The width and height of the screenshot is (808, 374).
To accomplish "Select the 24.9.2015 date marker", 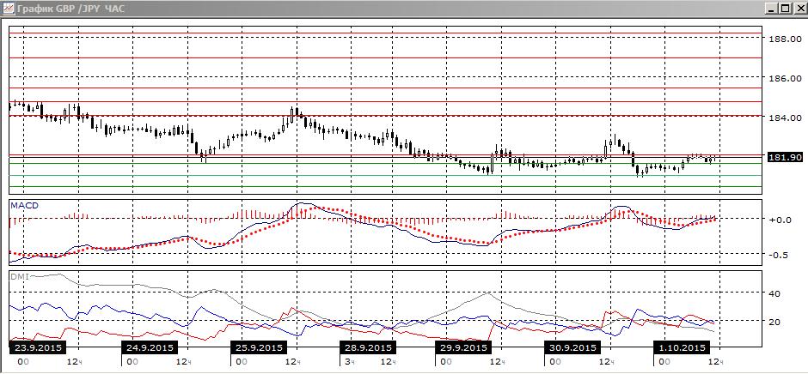I will [150, 347].
